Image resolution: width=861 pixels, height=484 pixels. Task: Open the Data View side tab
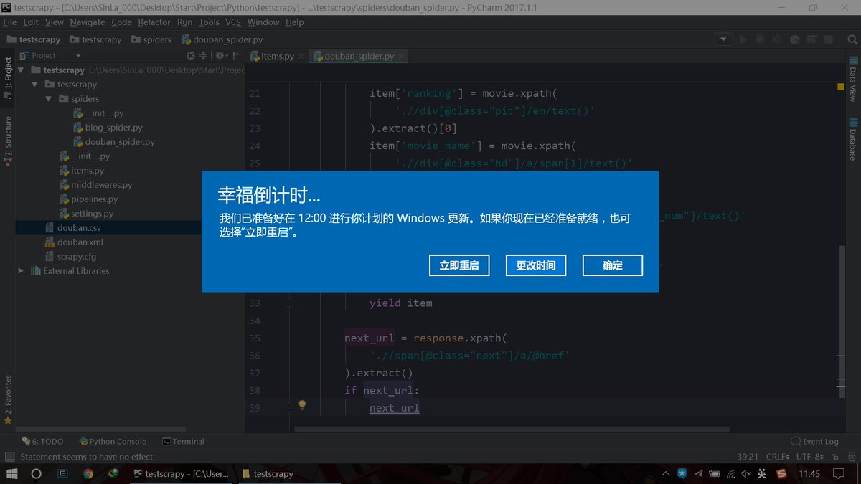point(853,79)
